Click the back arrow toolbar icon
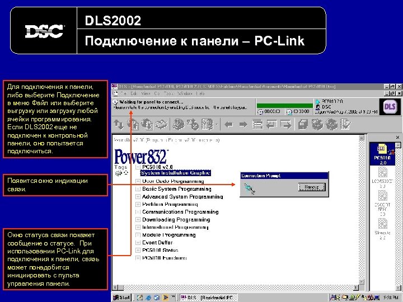 click(x=228, y=125)
